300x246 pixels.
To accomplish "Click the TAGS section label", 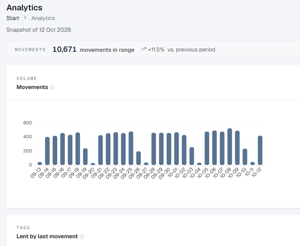I will 23,228.
